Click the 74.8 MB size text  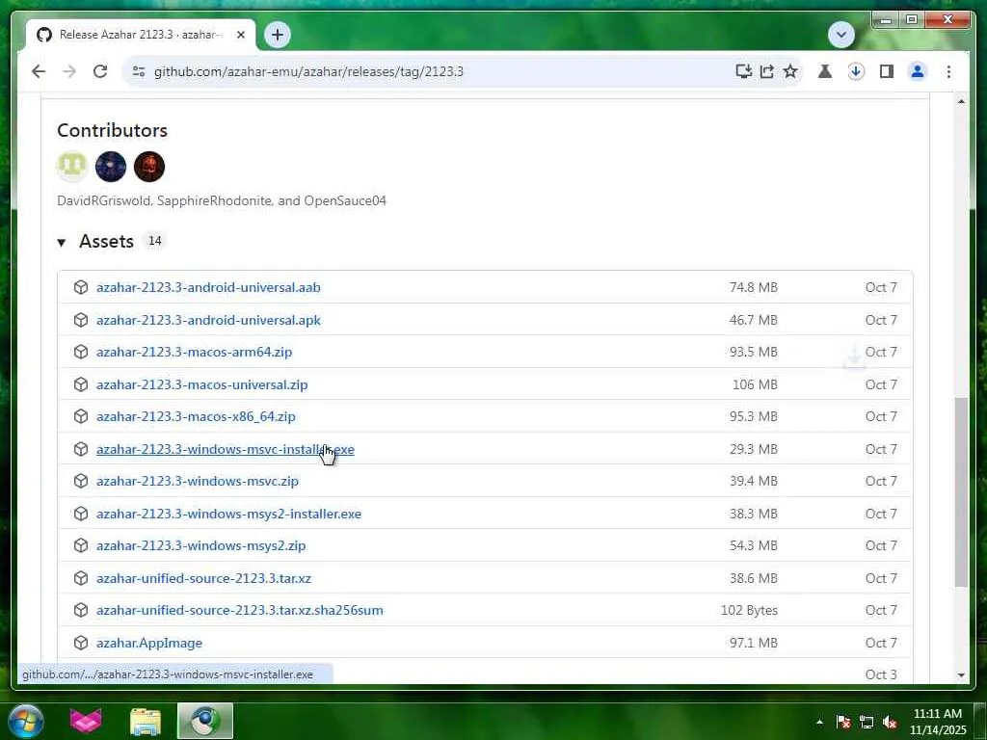coord(754,287)
